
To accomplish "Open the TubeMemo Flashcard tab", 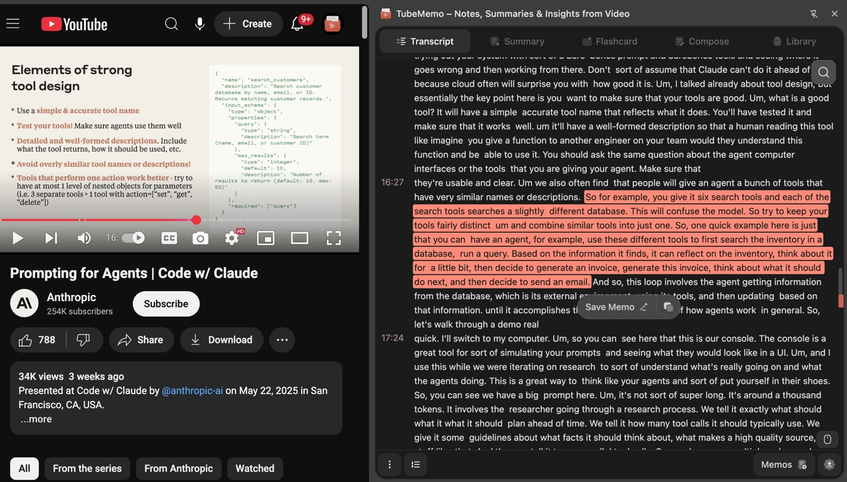I will coord(610,41).
